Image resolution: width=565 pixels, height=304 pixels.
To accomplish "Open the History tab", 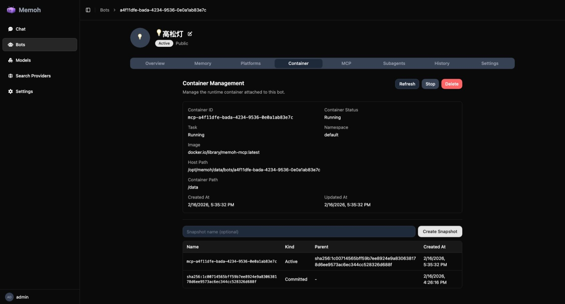I will pos(442,63).
